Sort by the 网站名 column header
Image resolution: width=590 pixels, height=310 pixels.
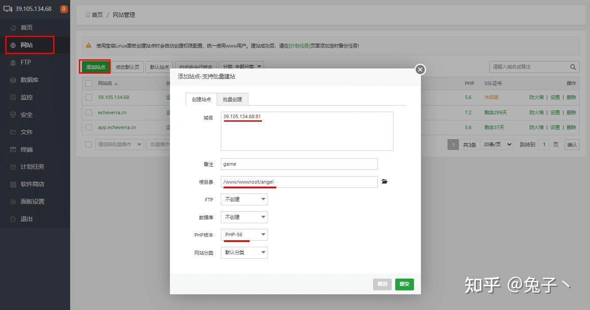pyautogui.click(x=108, y=83)
